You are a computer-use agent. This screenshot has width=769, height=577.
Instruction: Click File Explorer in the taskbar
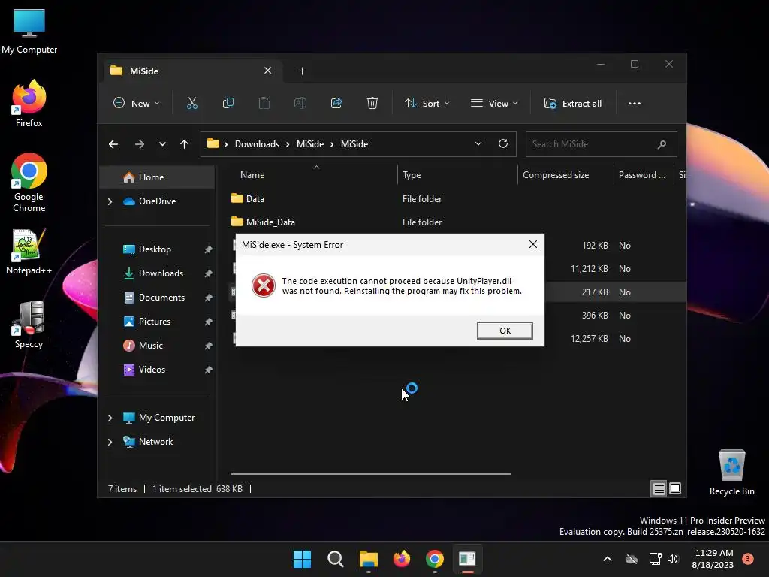click(368, 559)
